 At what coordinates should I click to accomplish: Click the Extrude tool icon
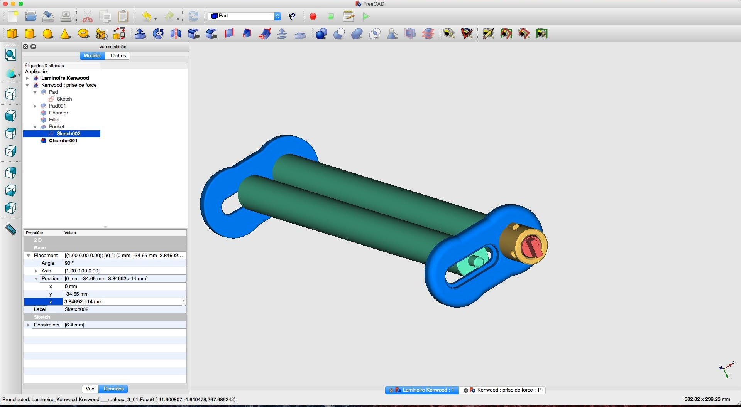pos(140,34)
